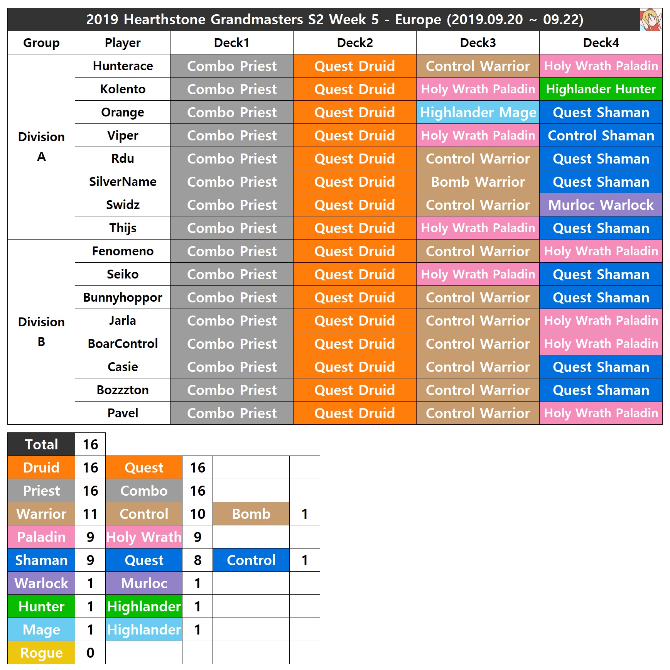670x670 pixels.
Task: Click the player name Hunterace
Action: (x=123, y=66)
